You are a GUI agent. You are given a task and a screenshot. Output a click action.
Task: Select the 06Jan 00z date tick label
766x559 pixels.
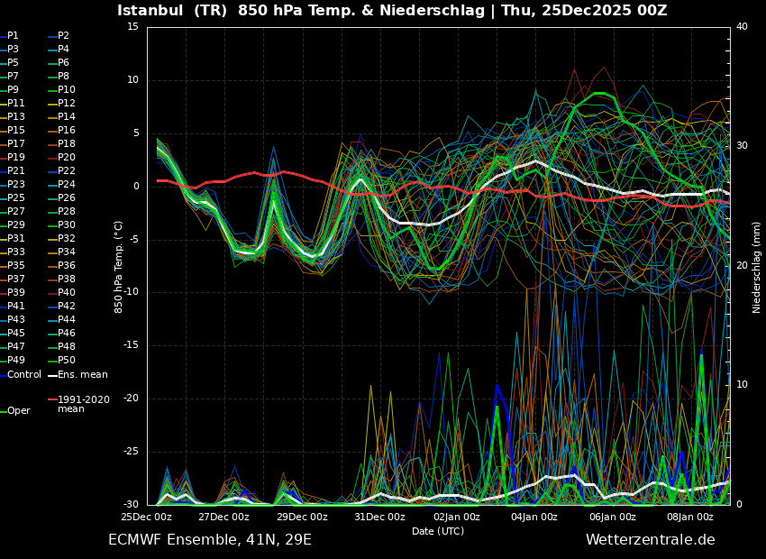pos(613,517)
